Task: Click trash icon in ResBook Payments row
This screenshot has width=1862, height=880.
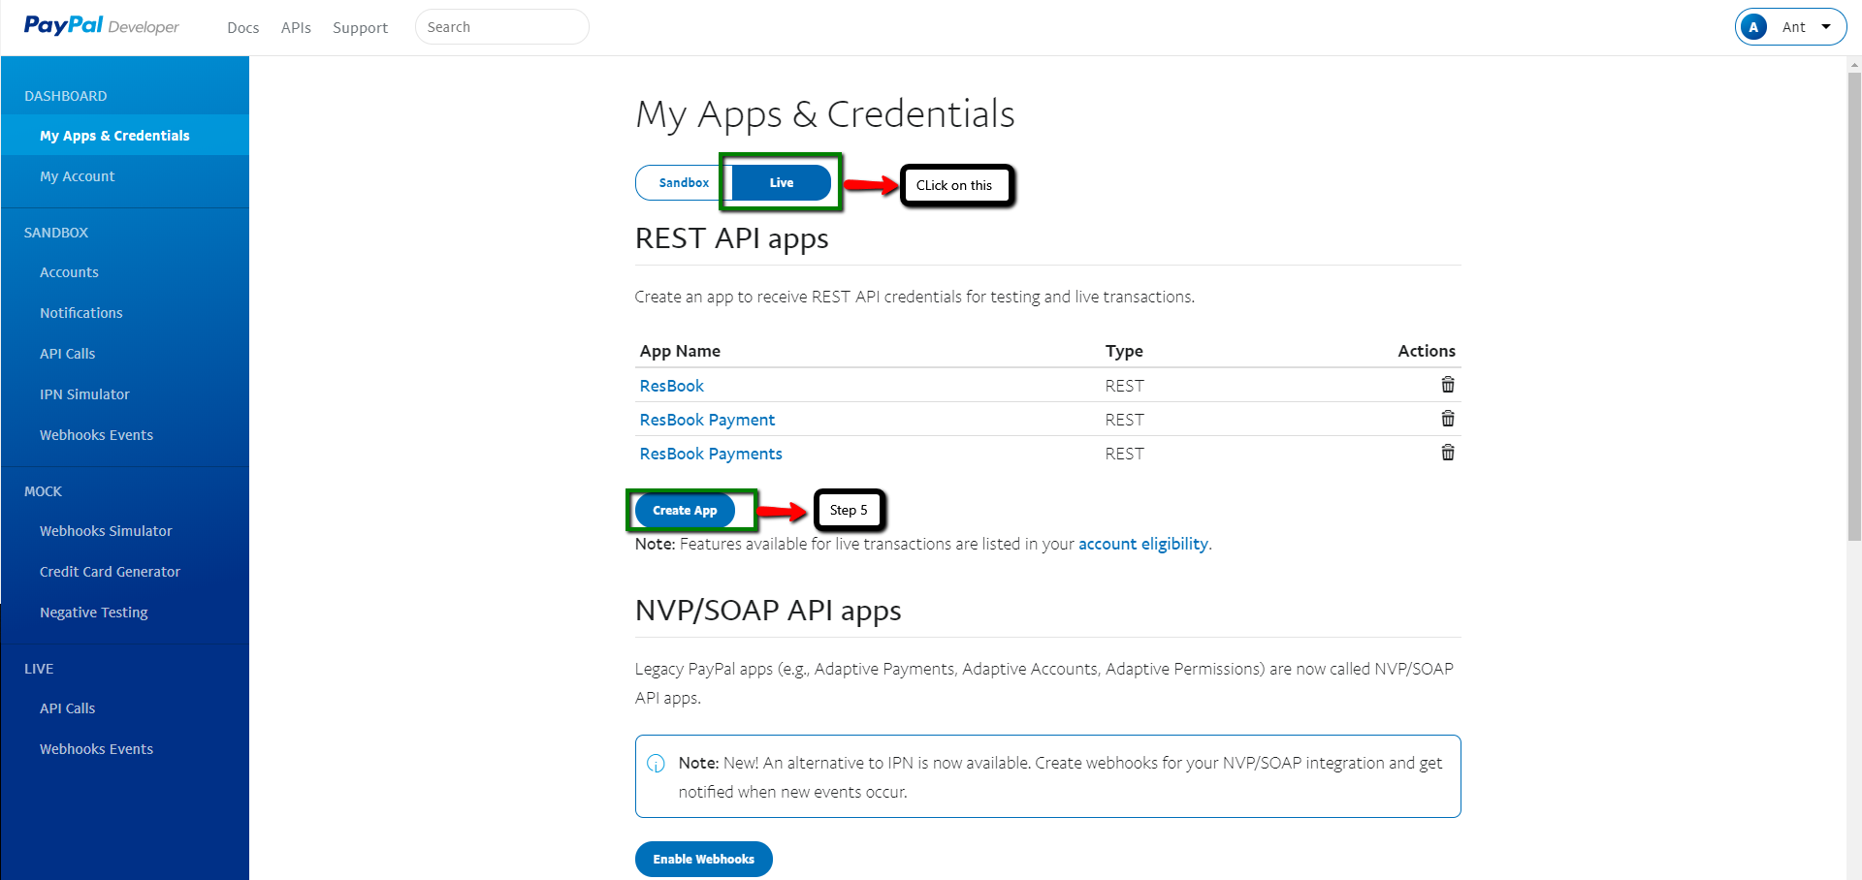Action: click(x=1447, y=453)
